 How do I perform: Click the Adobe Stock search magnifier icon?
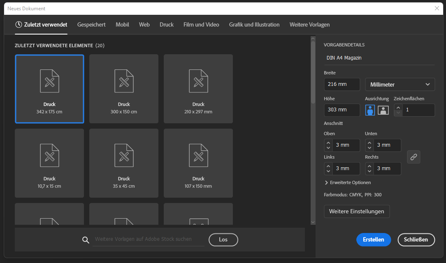[x=86, y=240]
